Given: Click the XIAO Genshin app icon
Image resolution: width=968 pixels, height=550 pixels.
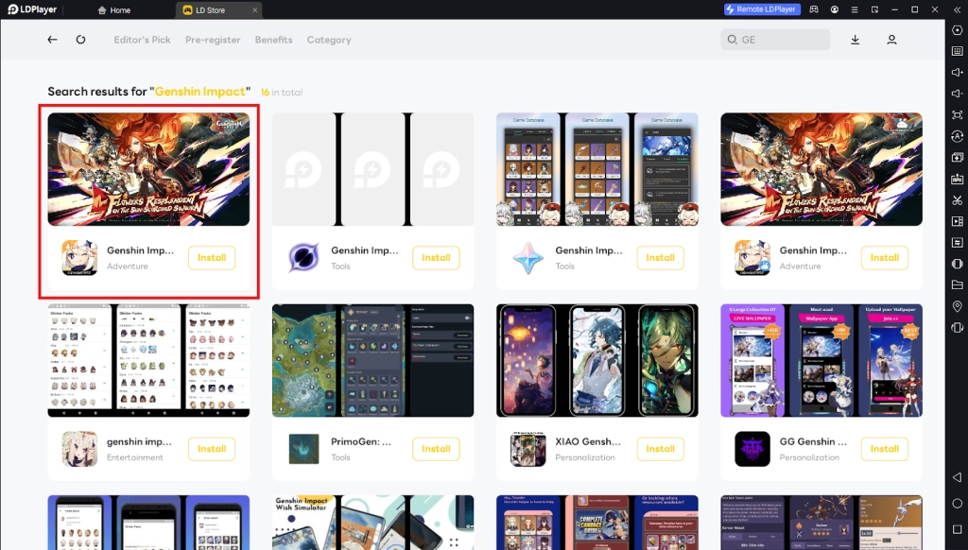Looking at the screenshot, I should click(527, 449).
